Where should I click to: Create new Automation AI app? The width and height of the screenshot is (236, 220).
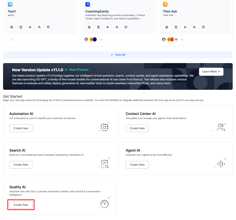click(21, 128)
